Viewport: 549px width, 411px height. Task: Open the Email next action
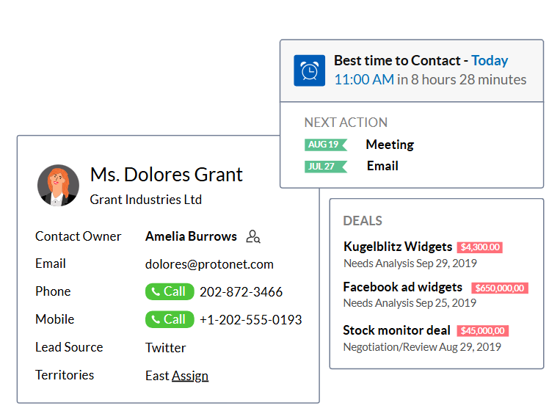[x=382, y=166]
